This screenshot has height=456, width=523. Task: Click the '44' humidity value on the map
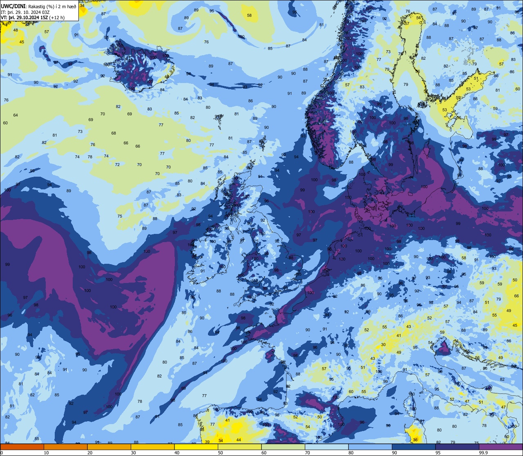239,440
